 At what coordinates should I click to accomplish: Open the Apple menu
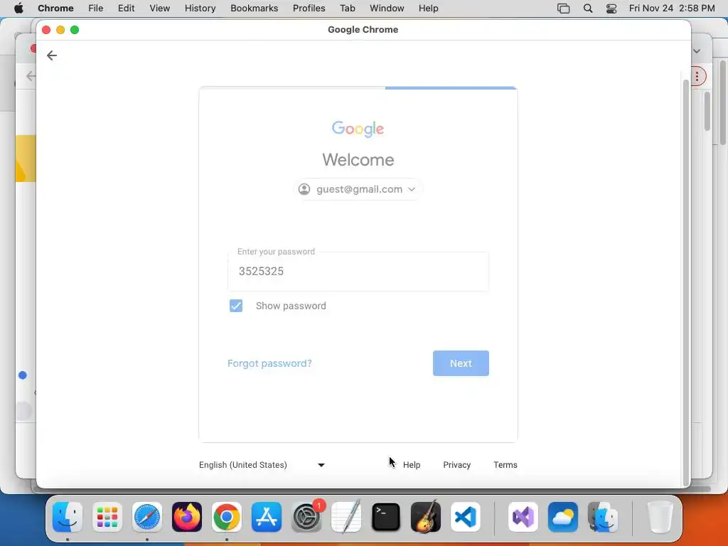coord(18,9)
